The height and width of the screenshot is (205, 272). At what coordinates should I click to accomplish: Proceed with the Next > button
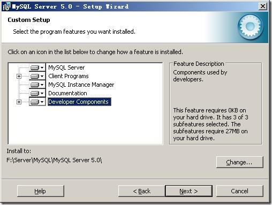189,191
